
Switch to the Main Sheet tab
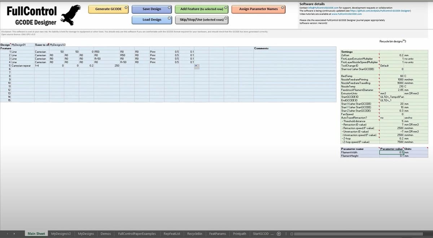point(36,234)
